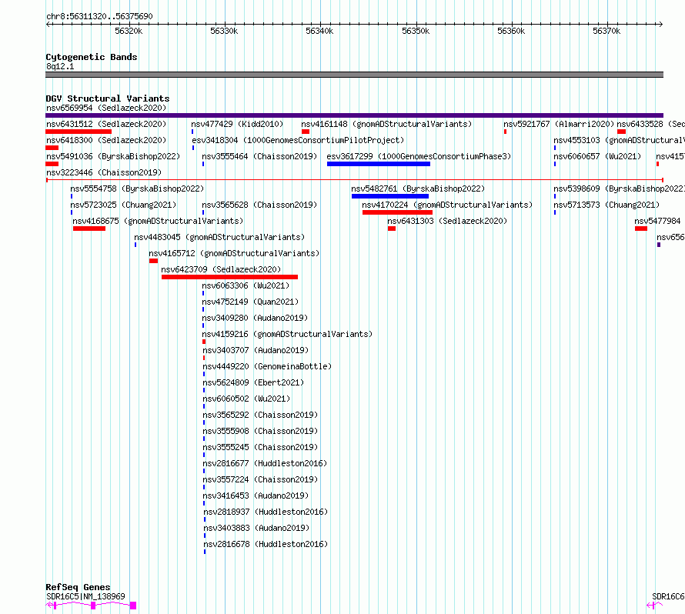Click the red bar under nsv4170224

coord(397,212)
